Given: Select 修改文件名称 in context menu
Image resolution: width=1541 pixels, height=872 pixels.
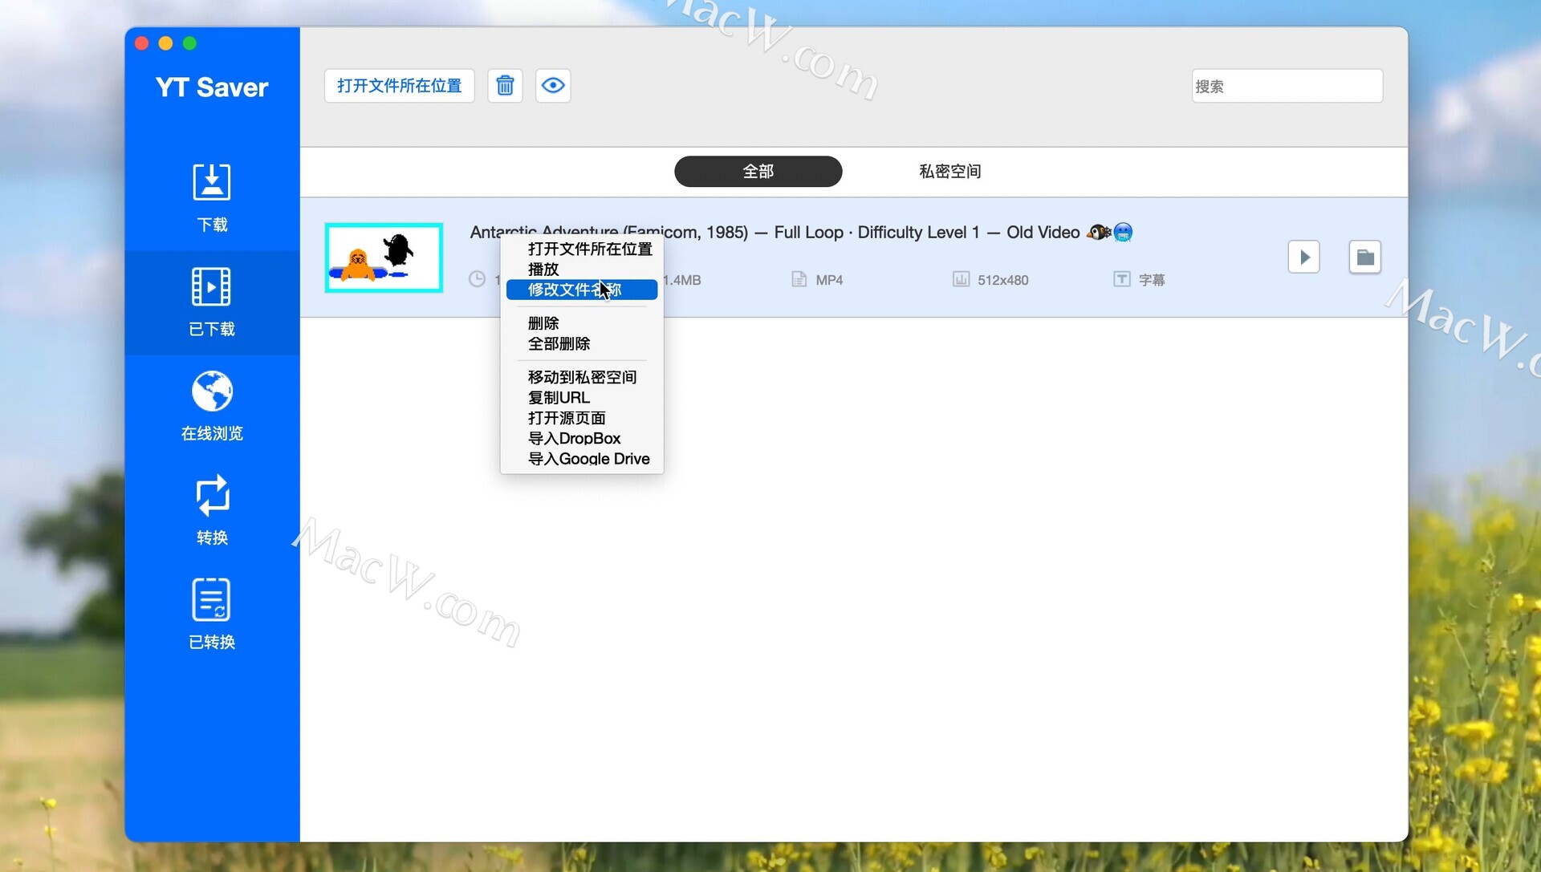Looking at the screenshot, I should click(x=582, y=290).
